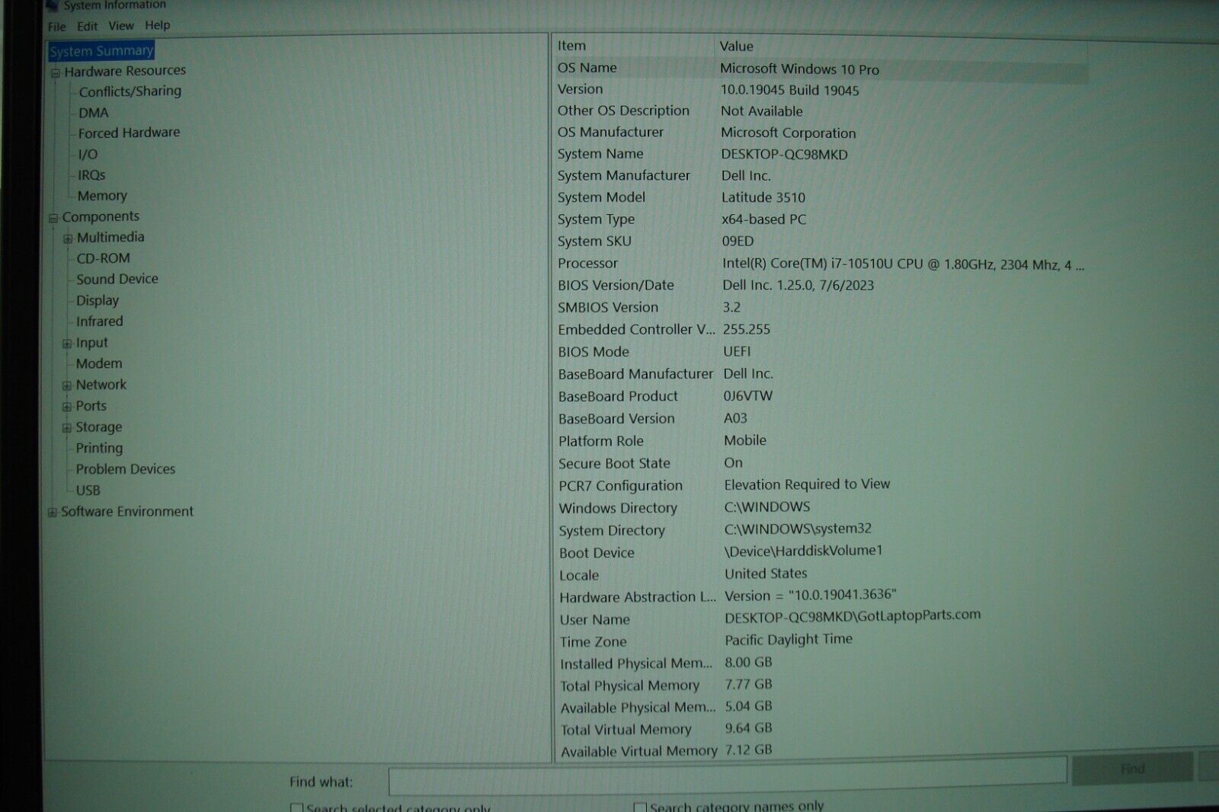The image size is (1219, 812).
Task: Select the SMBIOS Version row
Action: 821,308
